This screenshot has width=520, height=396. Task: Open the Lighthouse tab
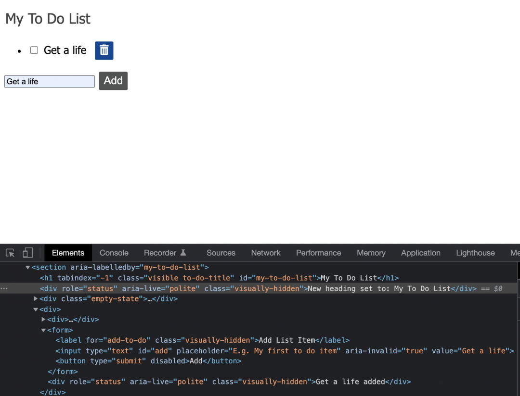pos(475,253)
